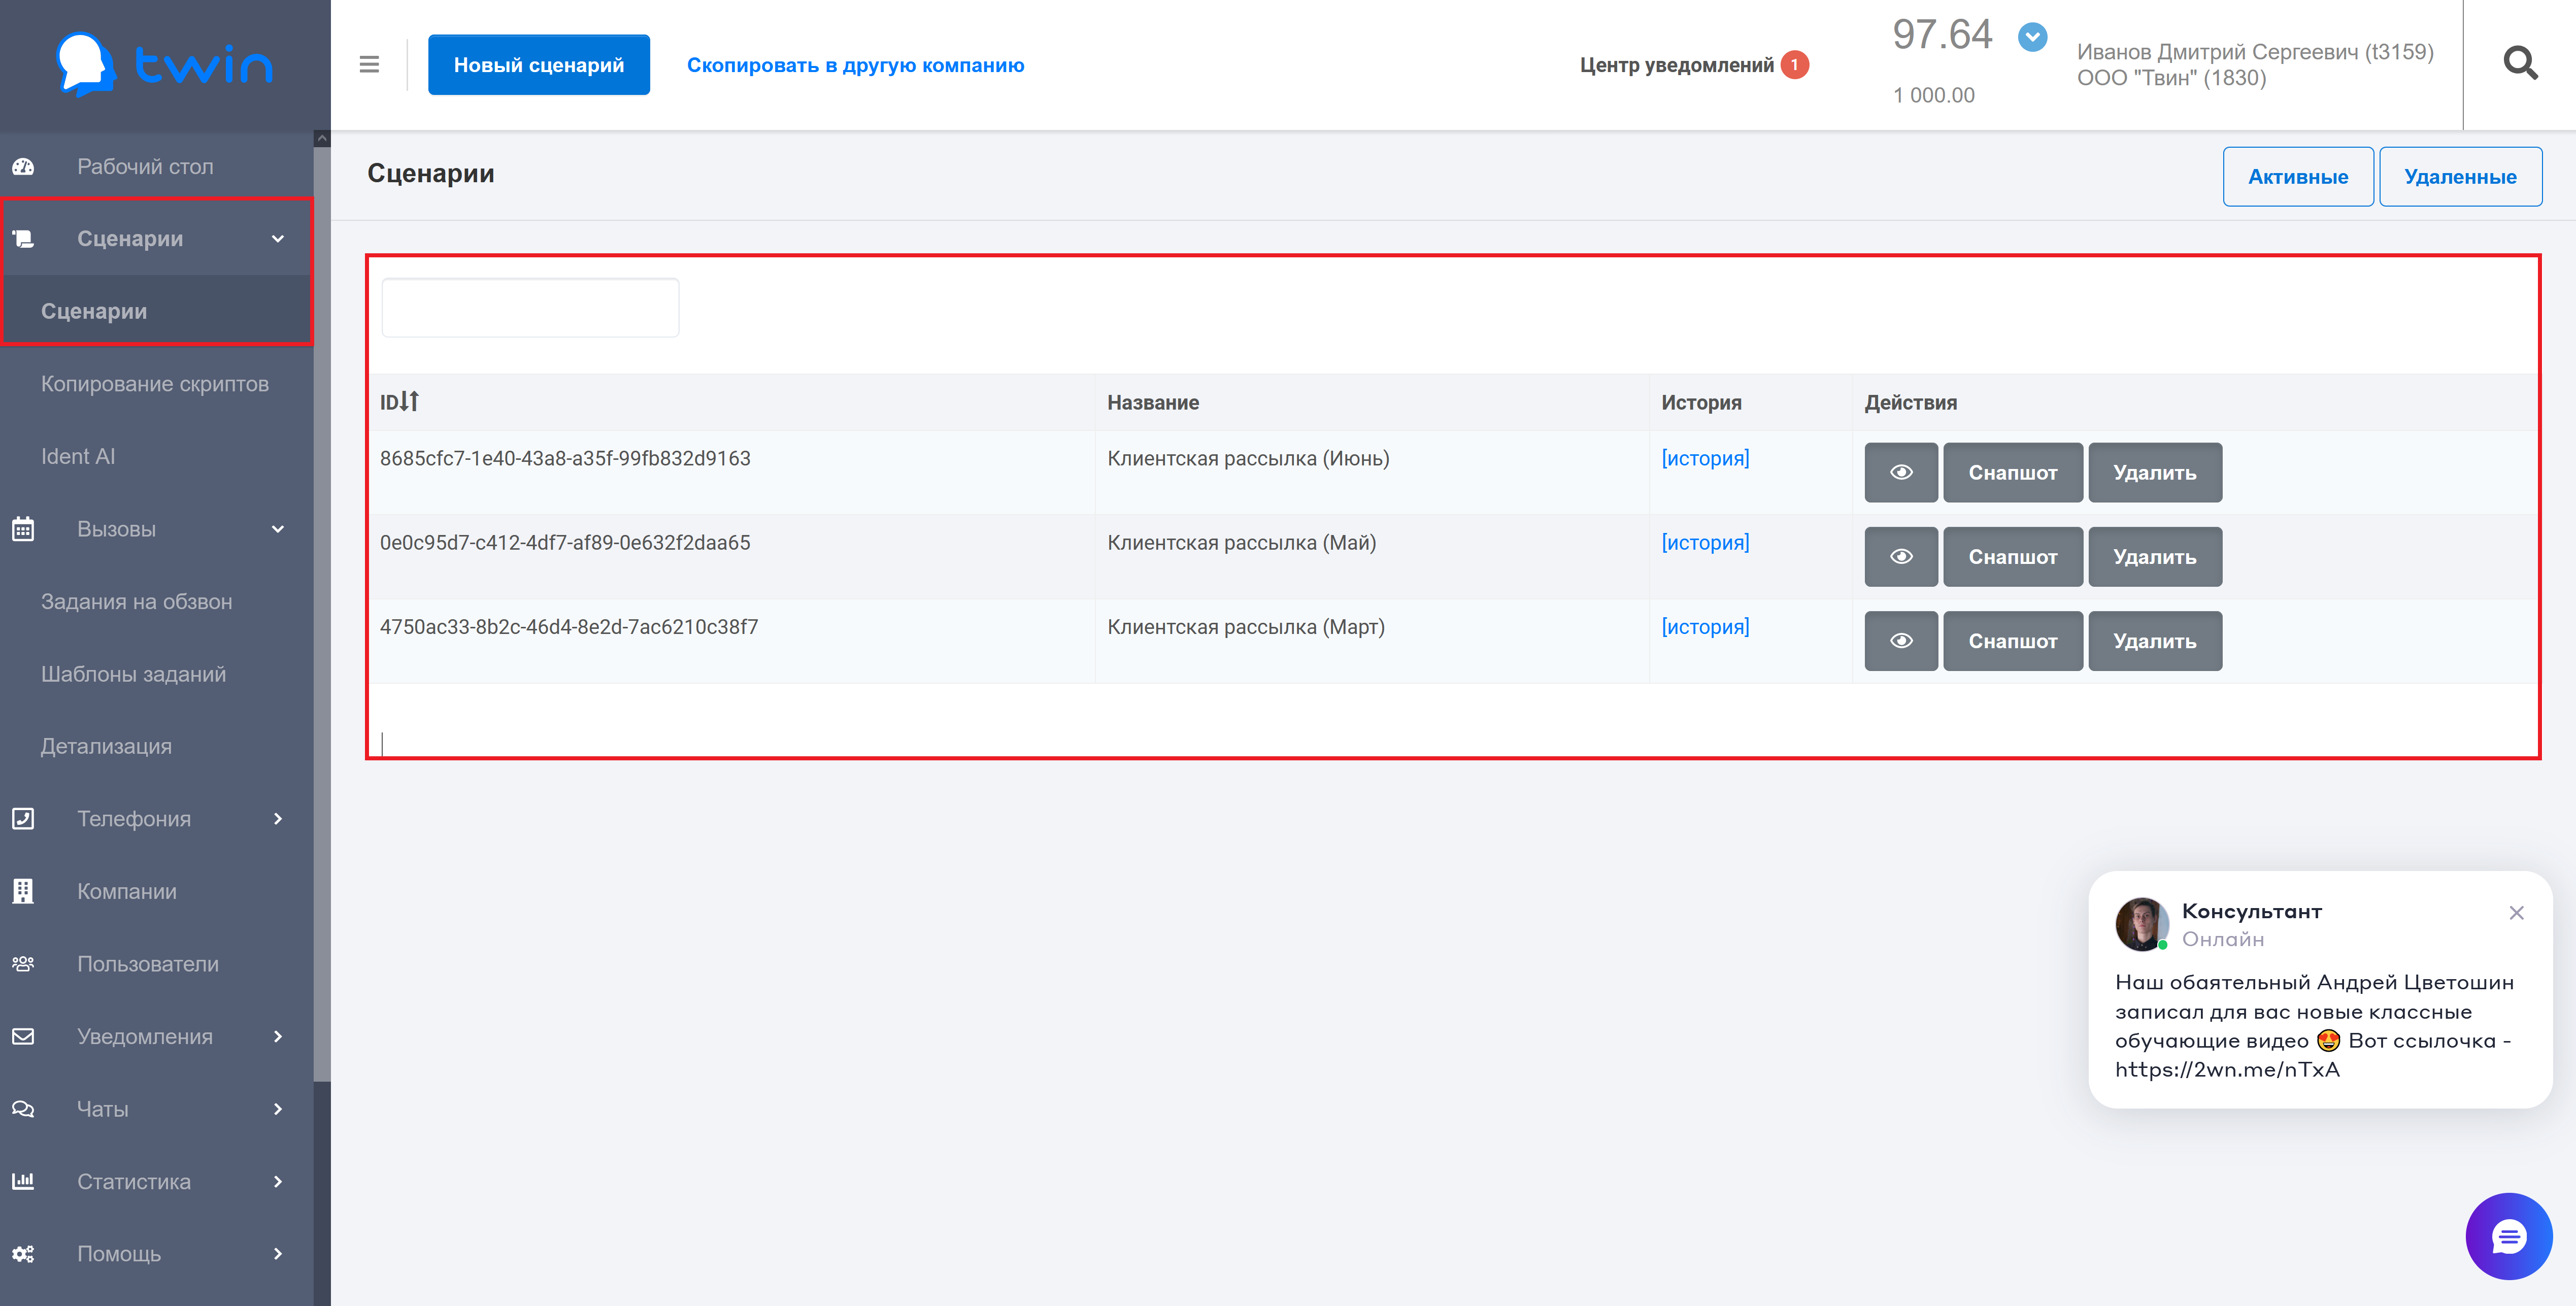Open Копирование скриптов menu item
Image resolution: width=2576 pixels, height=1306 pixels.
155,384
